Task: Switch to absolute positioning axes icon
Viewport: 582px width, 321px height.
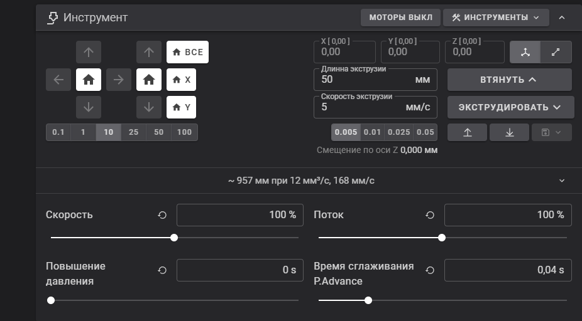Action: tap(525, 52)
